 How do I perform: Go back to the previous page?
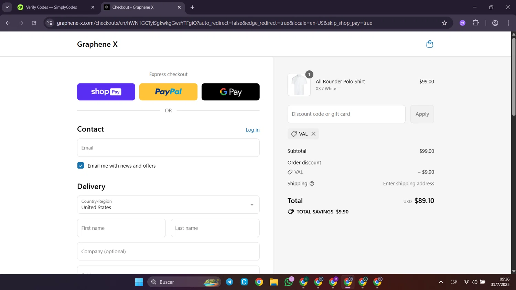pos(8,23)
